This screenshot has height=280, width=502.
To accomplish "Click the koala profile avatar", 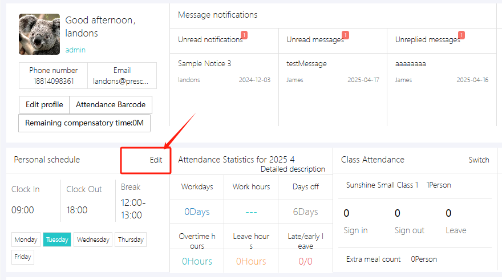I will coord(39,34).
